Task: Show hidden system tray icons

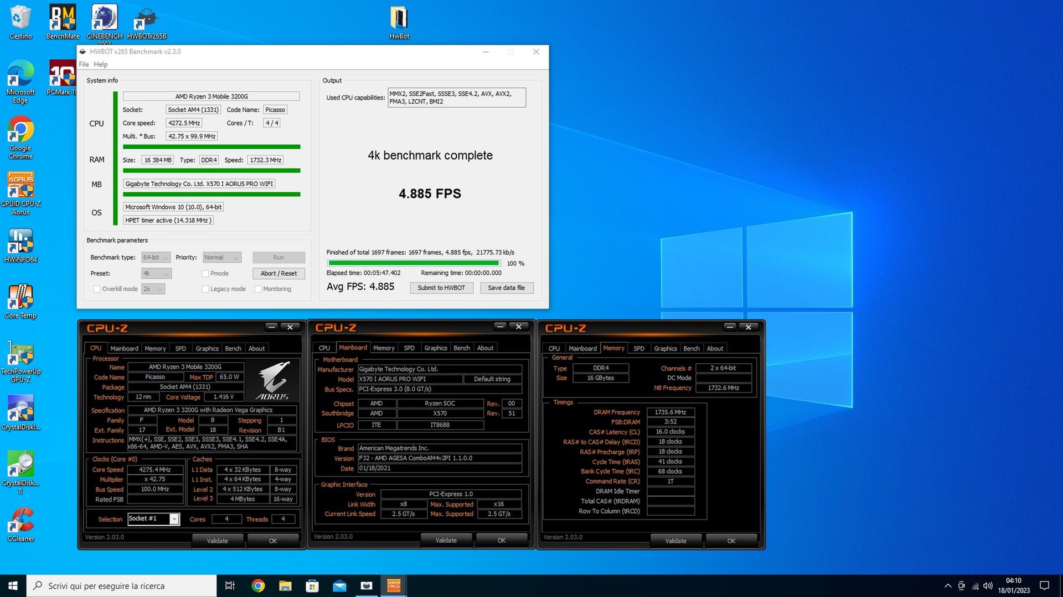Action: point(948,586)
